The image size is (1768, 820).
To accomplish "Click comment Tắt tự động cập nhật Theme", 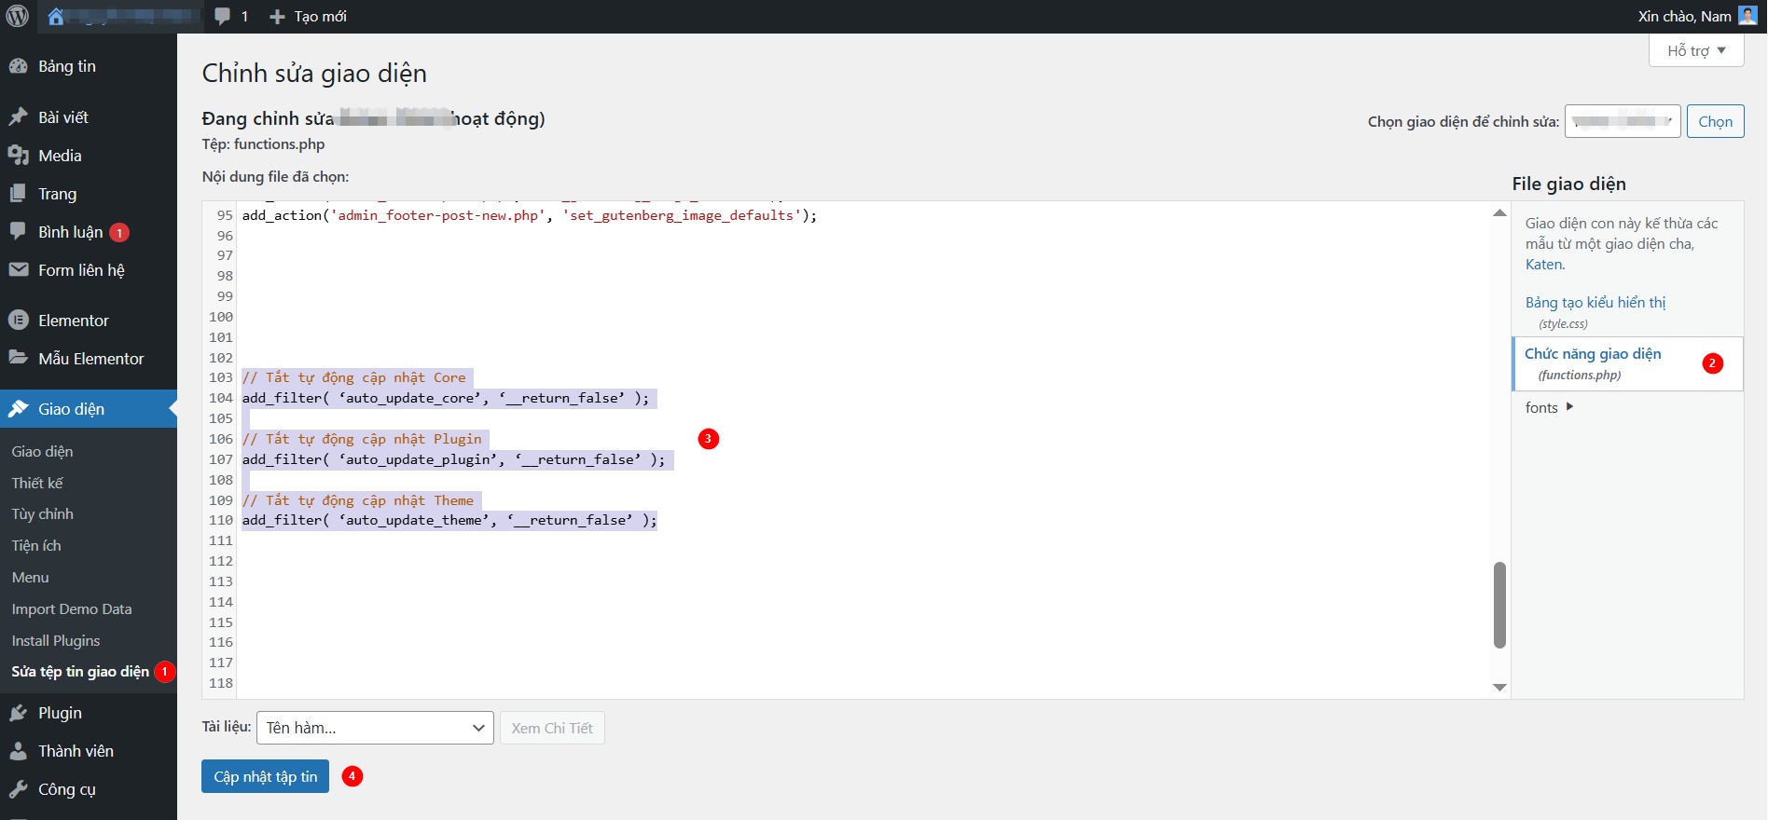I will pos(358,500).
